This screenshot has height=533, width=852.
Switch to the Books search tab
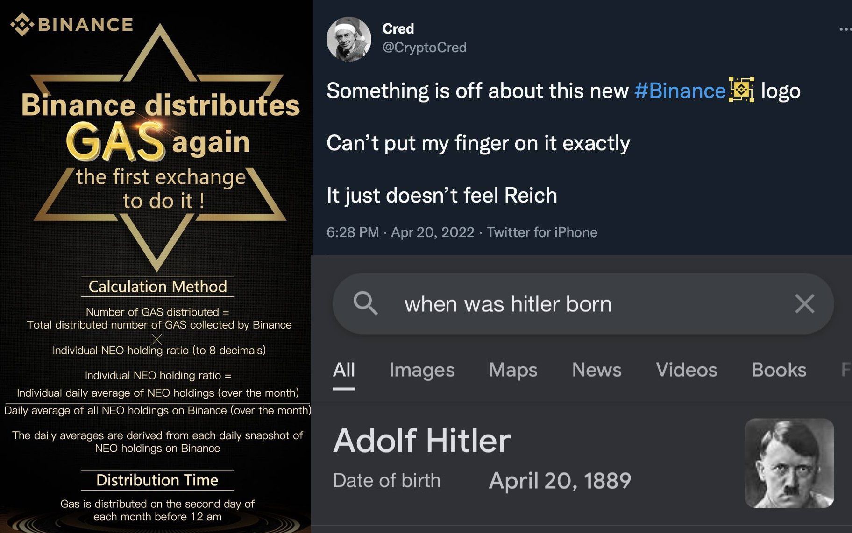779,370
